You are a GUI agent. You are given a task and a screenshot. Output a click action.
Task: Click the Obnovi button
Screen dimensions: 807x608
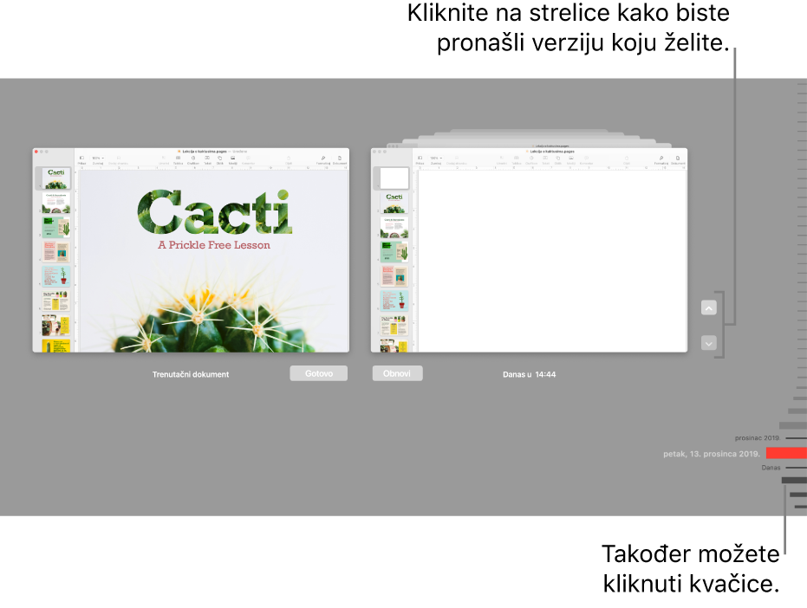[397, 373]
